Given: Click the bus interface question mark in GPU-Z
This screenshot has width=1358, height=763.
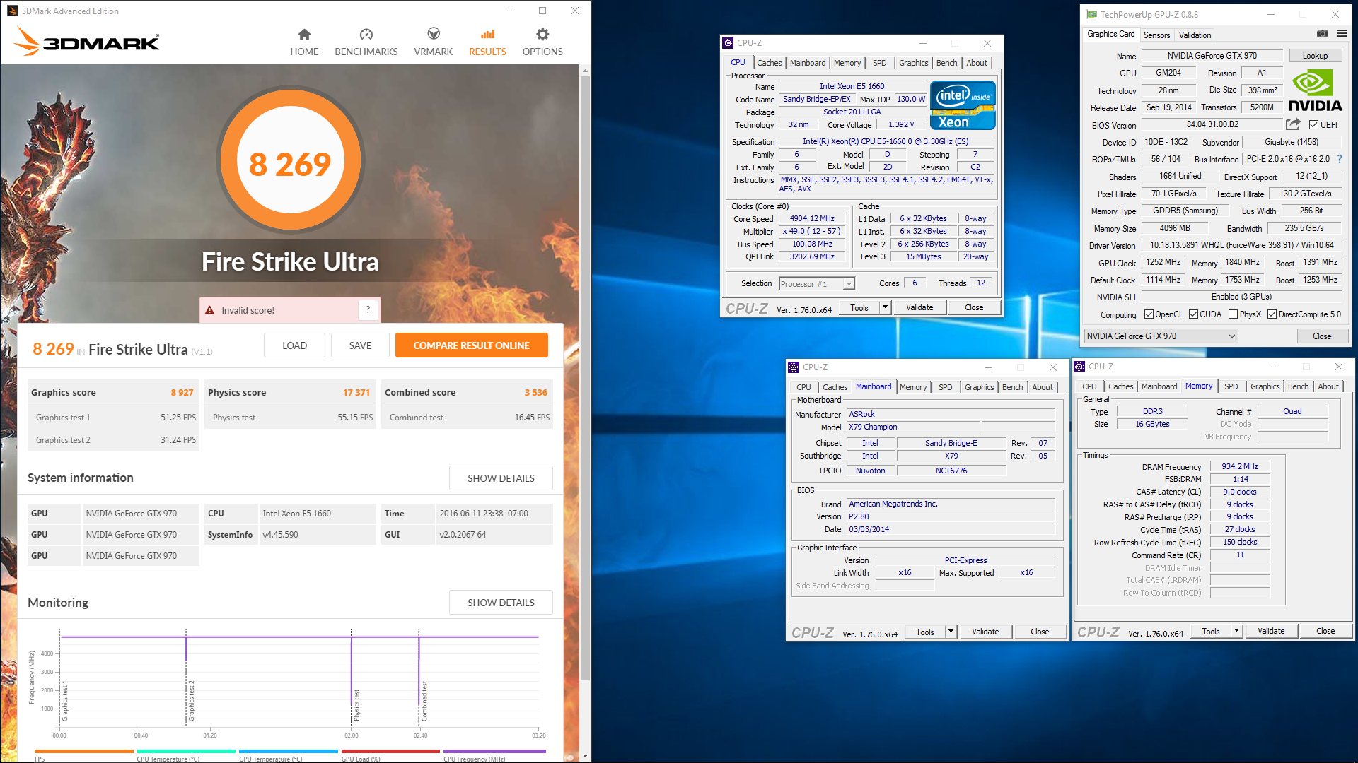Looking at the screenshot, I should 1339,159.
